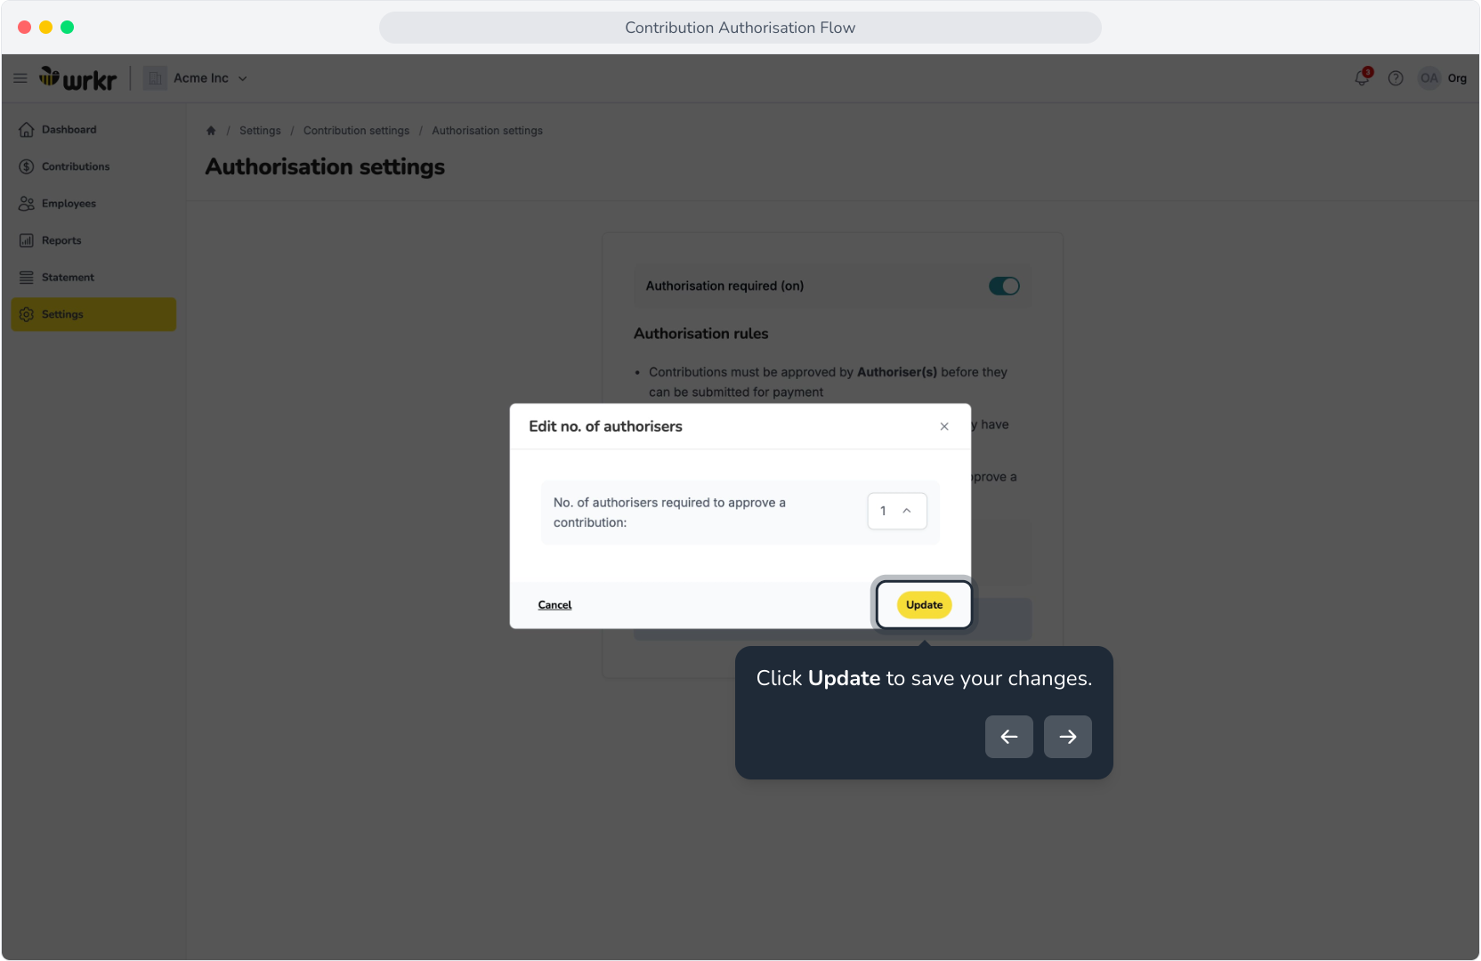The width and height of the screenshot is (1481, 961).
Task: Open the number of authorisers dropdown
Action: coord(897,511)
